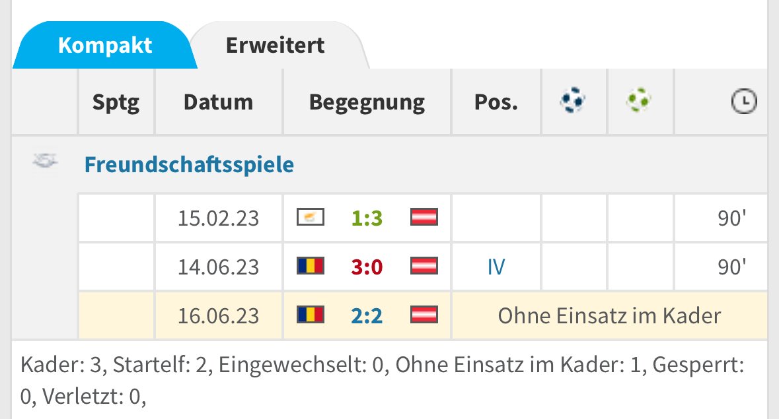The image size is (779, 419).
Task: Click the Pos. column header
Action: point(496,102)
